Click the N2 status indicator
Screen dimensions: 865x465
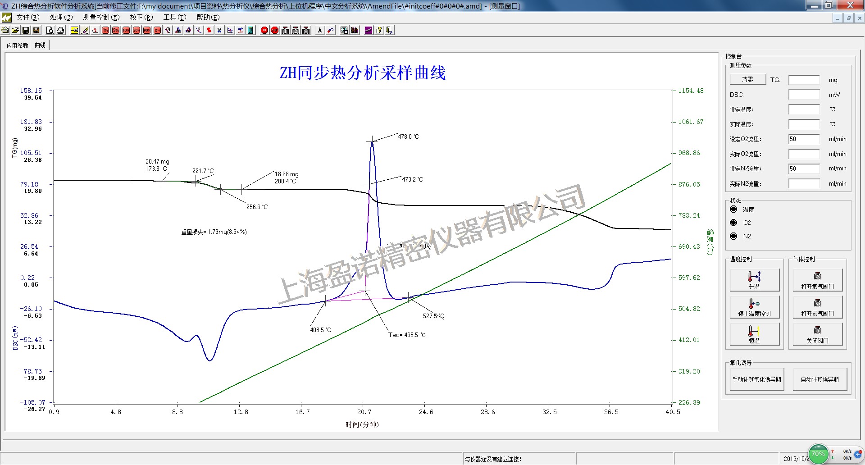733,236
